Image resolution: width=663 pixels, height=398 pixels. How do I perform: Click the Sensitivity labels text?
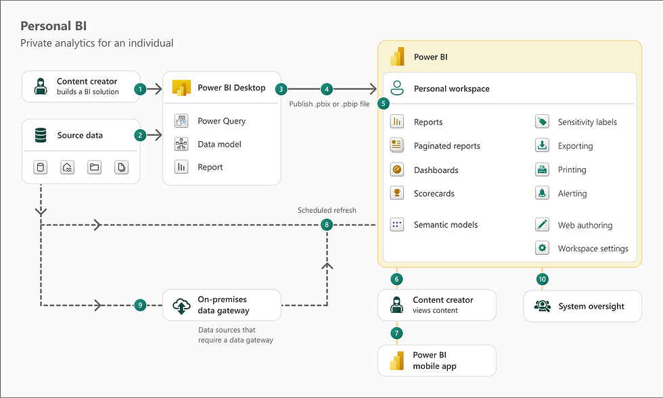pyautogui.click(x=587, y=122)
